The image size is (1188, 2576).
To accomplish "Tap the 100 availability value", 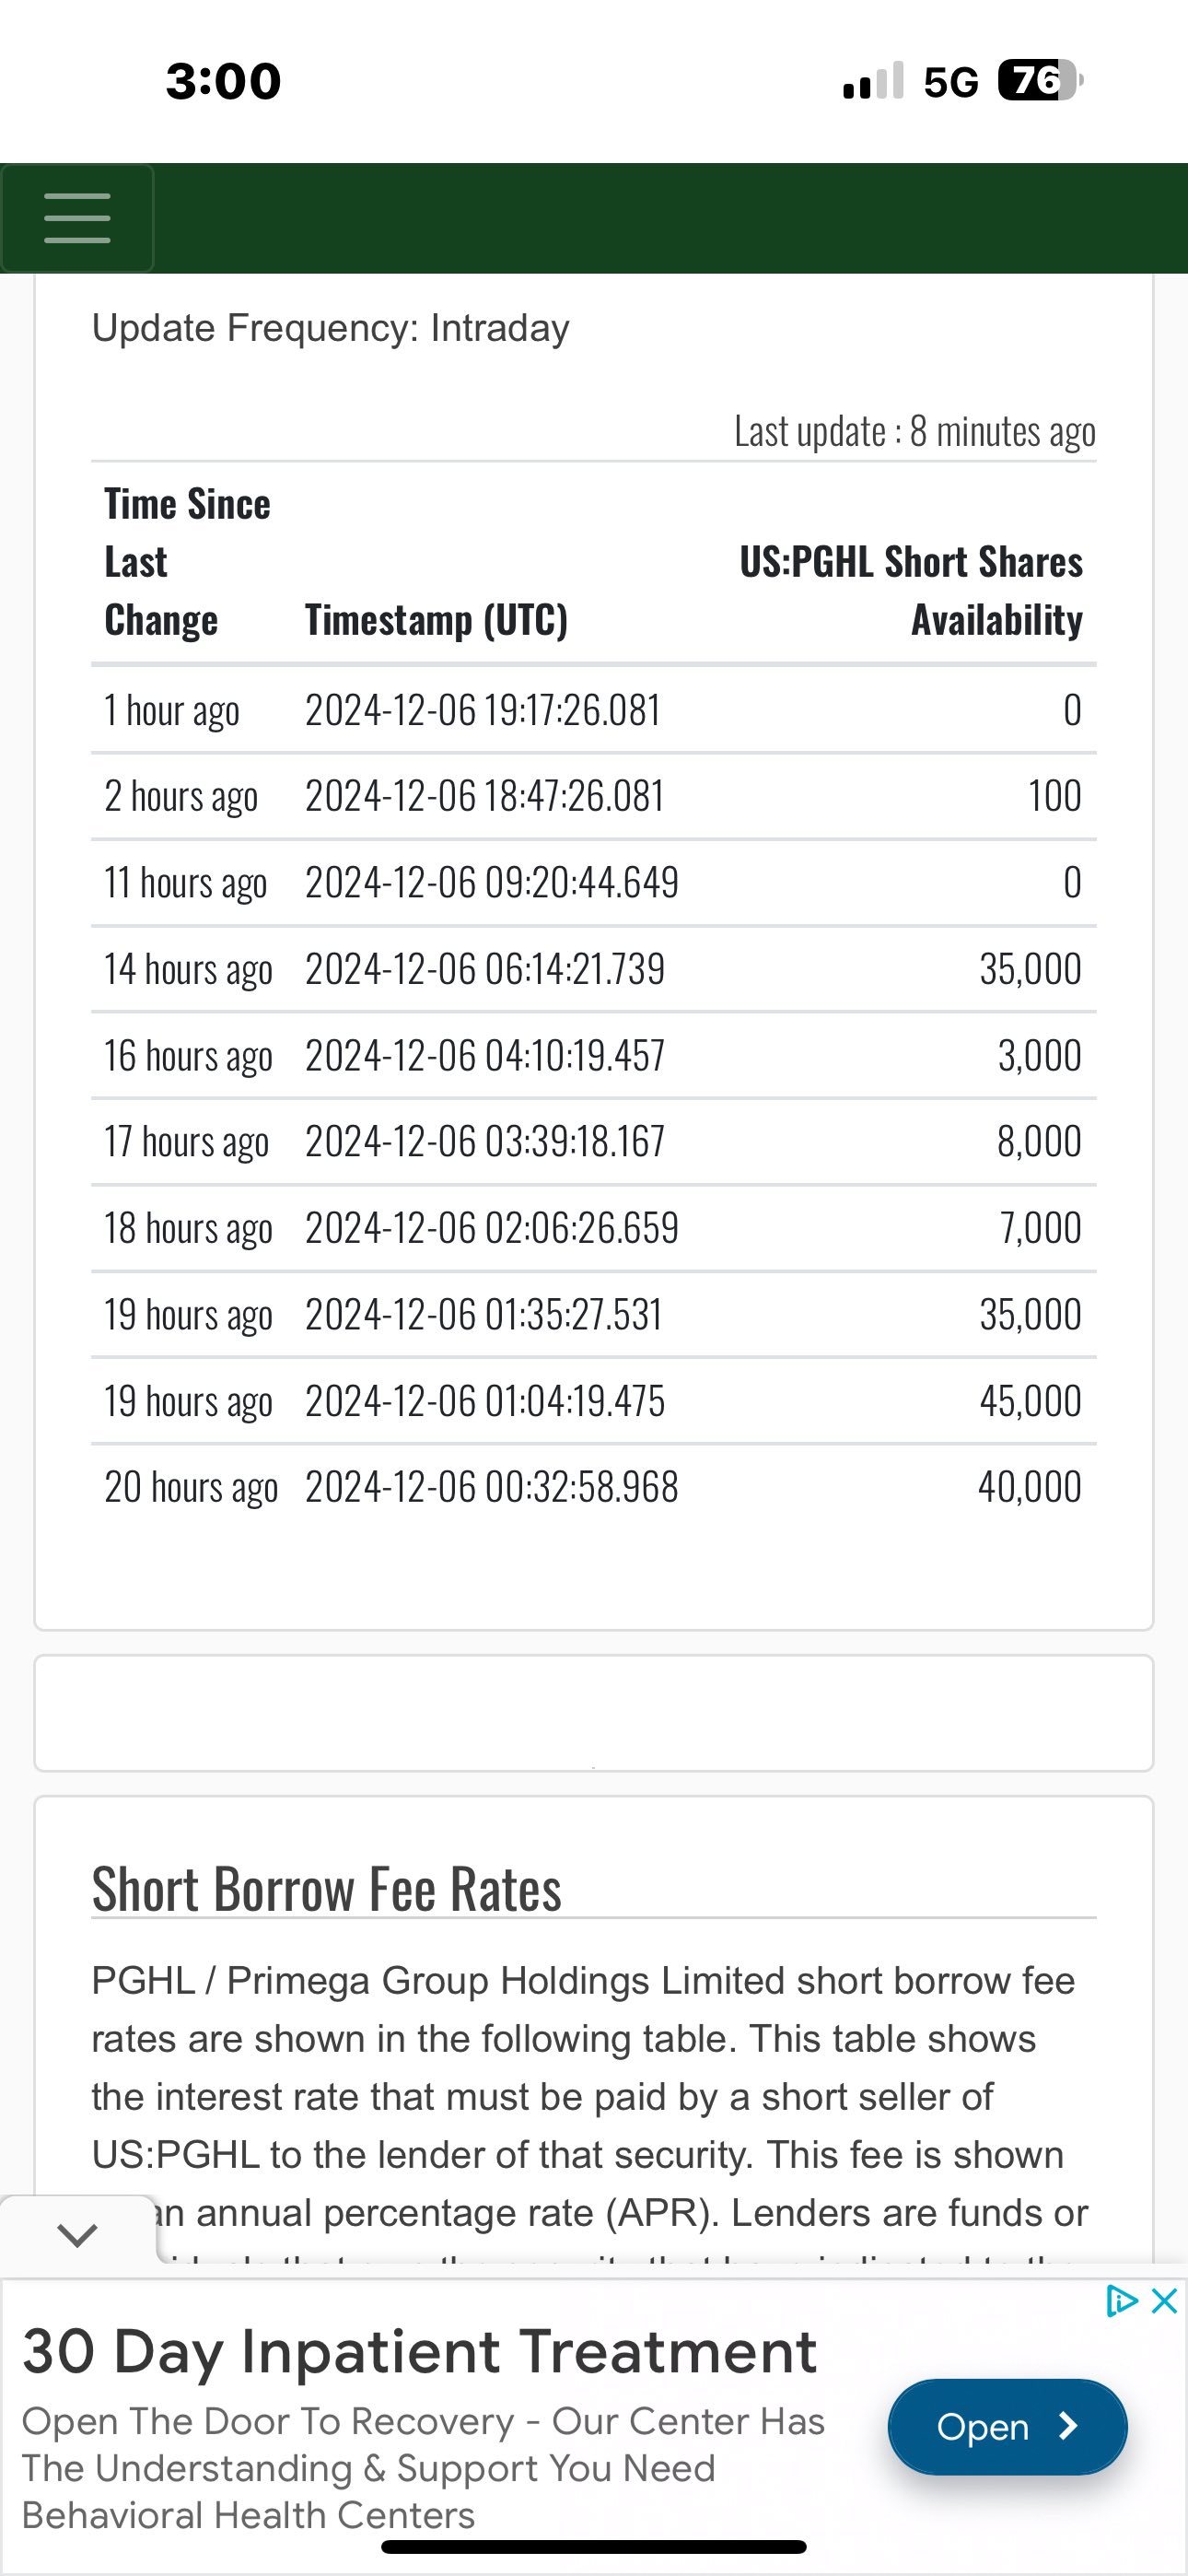I will (1055, 796).
